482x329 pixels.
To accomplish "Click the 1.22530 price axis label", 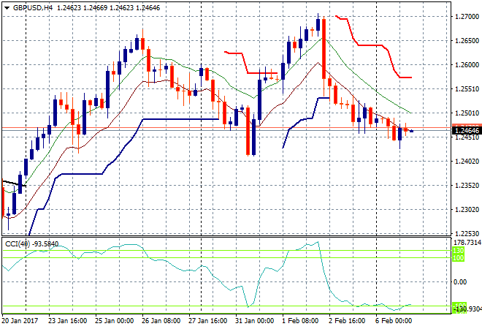I will (x=467, y=234).
